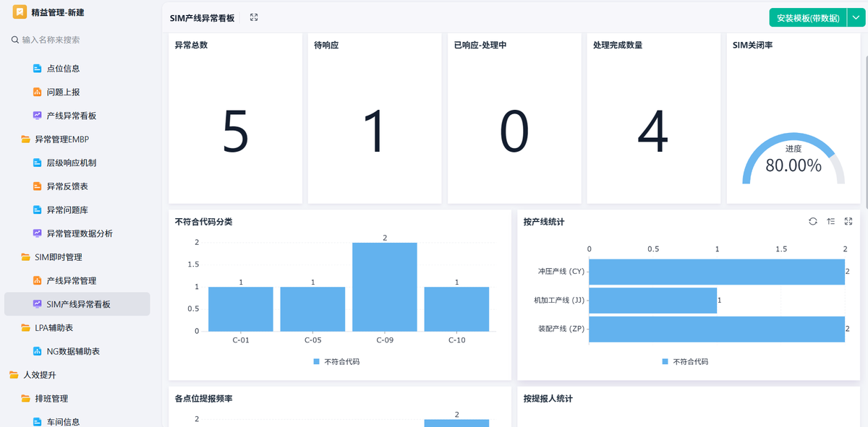Click the expand icon in 按产线统计 chart
Viewport: 868px width, 427px height.
click(848, 222)
